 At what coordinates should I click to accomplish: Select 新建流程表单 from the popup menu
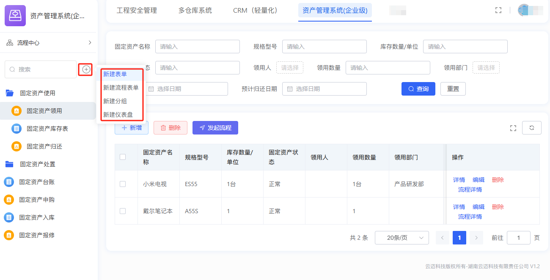[121, 88]
